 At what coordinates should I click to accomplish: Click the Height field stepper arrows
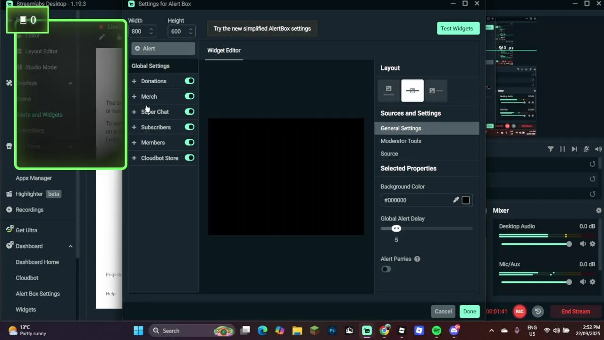pos(191,31)
